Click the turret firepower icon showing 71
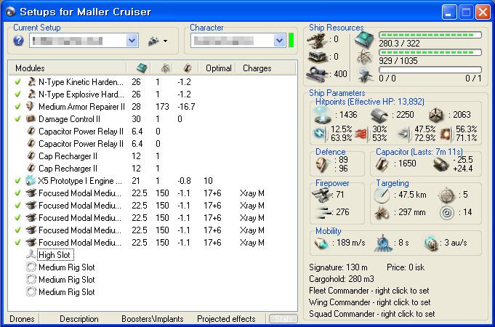 point(321,195)
